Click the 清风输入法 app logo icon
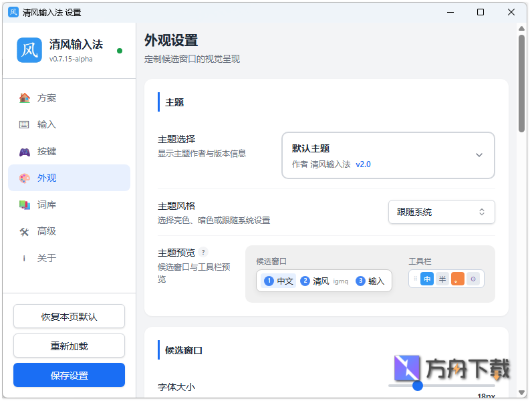530x401 pixels. [29, 50]
